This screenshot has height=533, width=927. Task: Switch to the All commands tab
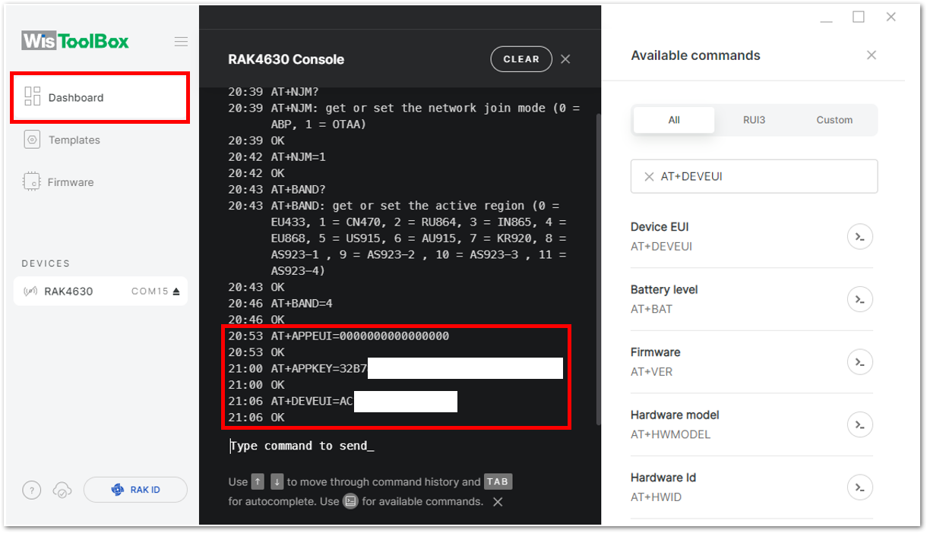point(674,120)
